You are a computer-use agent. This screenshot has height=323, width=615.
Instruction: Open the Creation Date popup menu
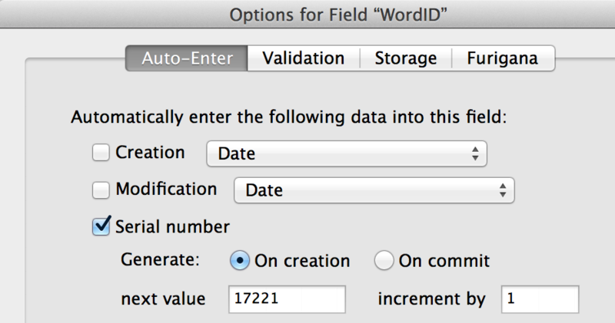tap(346, 153)
